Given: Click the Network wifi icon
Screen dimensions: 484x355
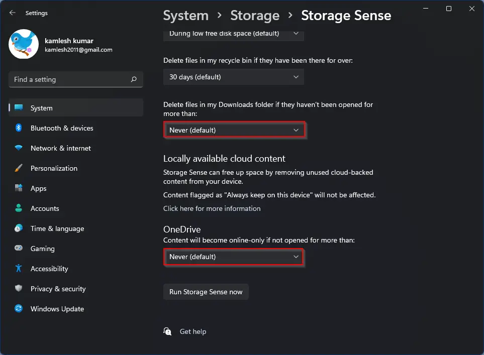Looking at the screenshot, I should click(x=19, y=148).
